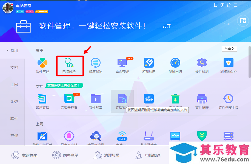251x164 pixels.
Task: Launch the 电脑诊所 stethoscope tool
Action: [69, 66]
